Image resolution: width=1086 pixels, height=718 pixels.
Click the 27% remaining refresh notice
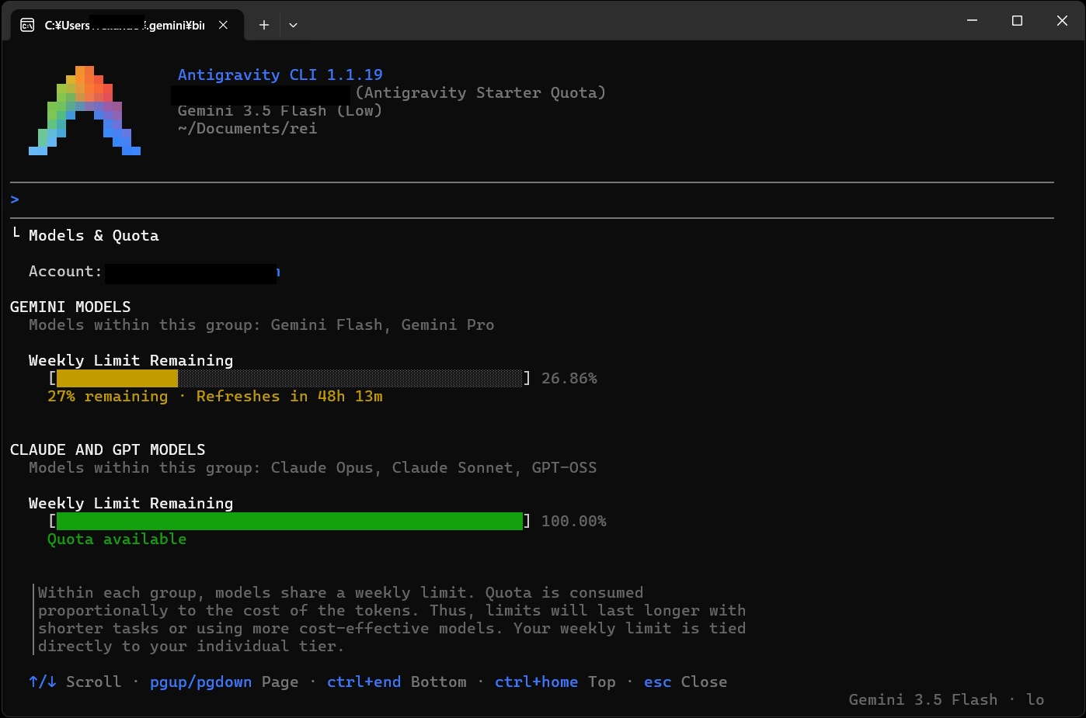point(215,396)
